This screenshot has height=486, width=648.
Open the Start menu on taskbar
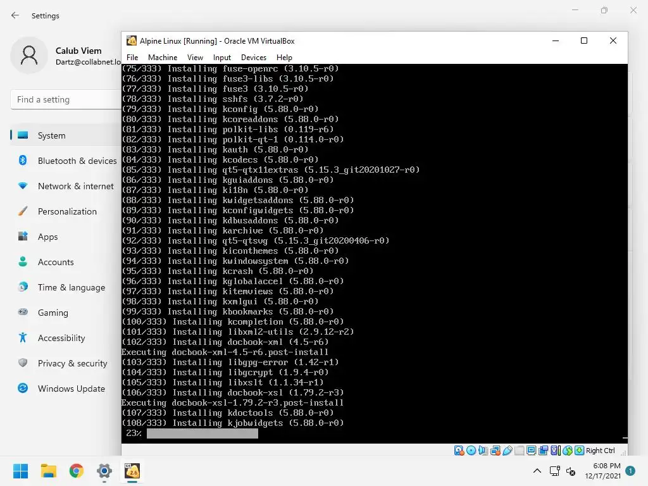[x=20, y=471]
